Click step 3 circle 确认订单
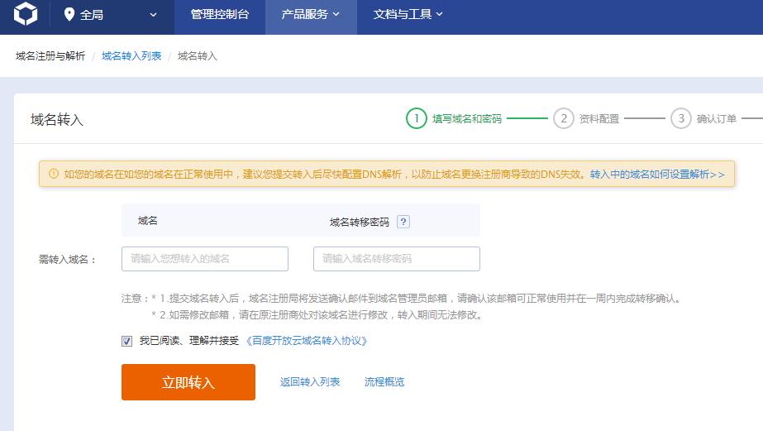The width and height of the screenshot is (763, 431). point(681,118)
